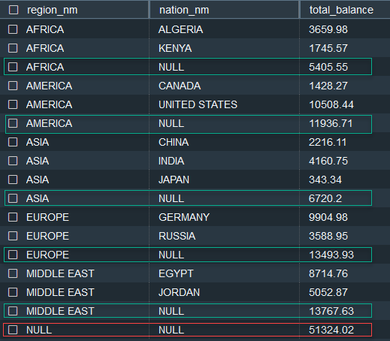390x341 pixels.
Task: Check the ASIA JAPAN row checkbox
Action: 13,180
